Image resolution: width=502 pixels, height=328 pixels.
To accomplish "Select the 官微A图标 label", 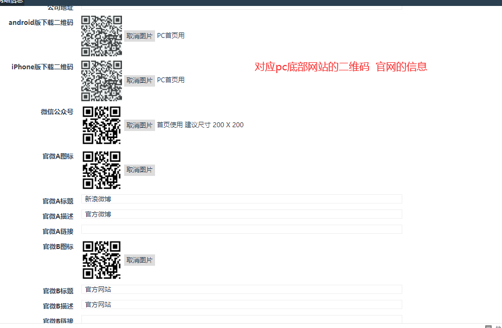I will click(58, 156).
